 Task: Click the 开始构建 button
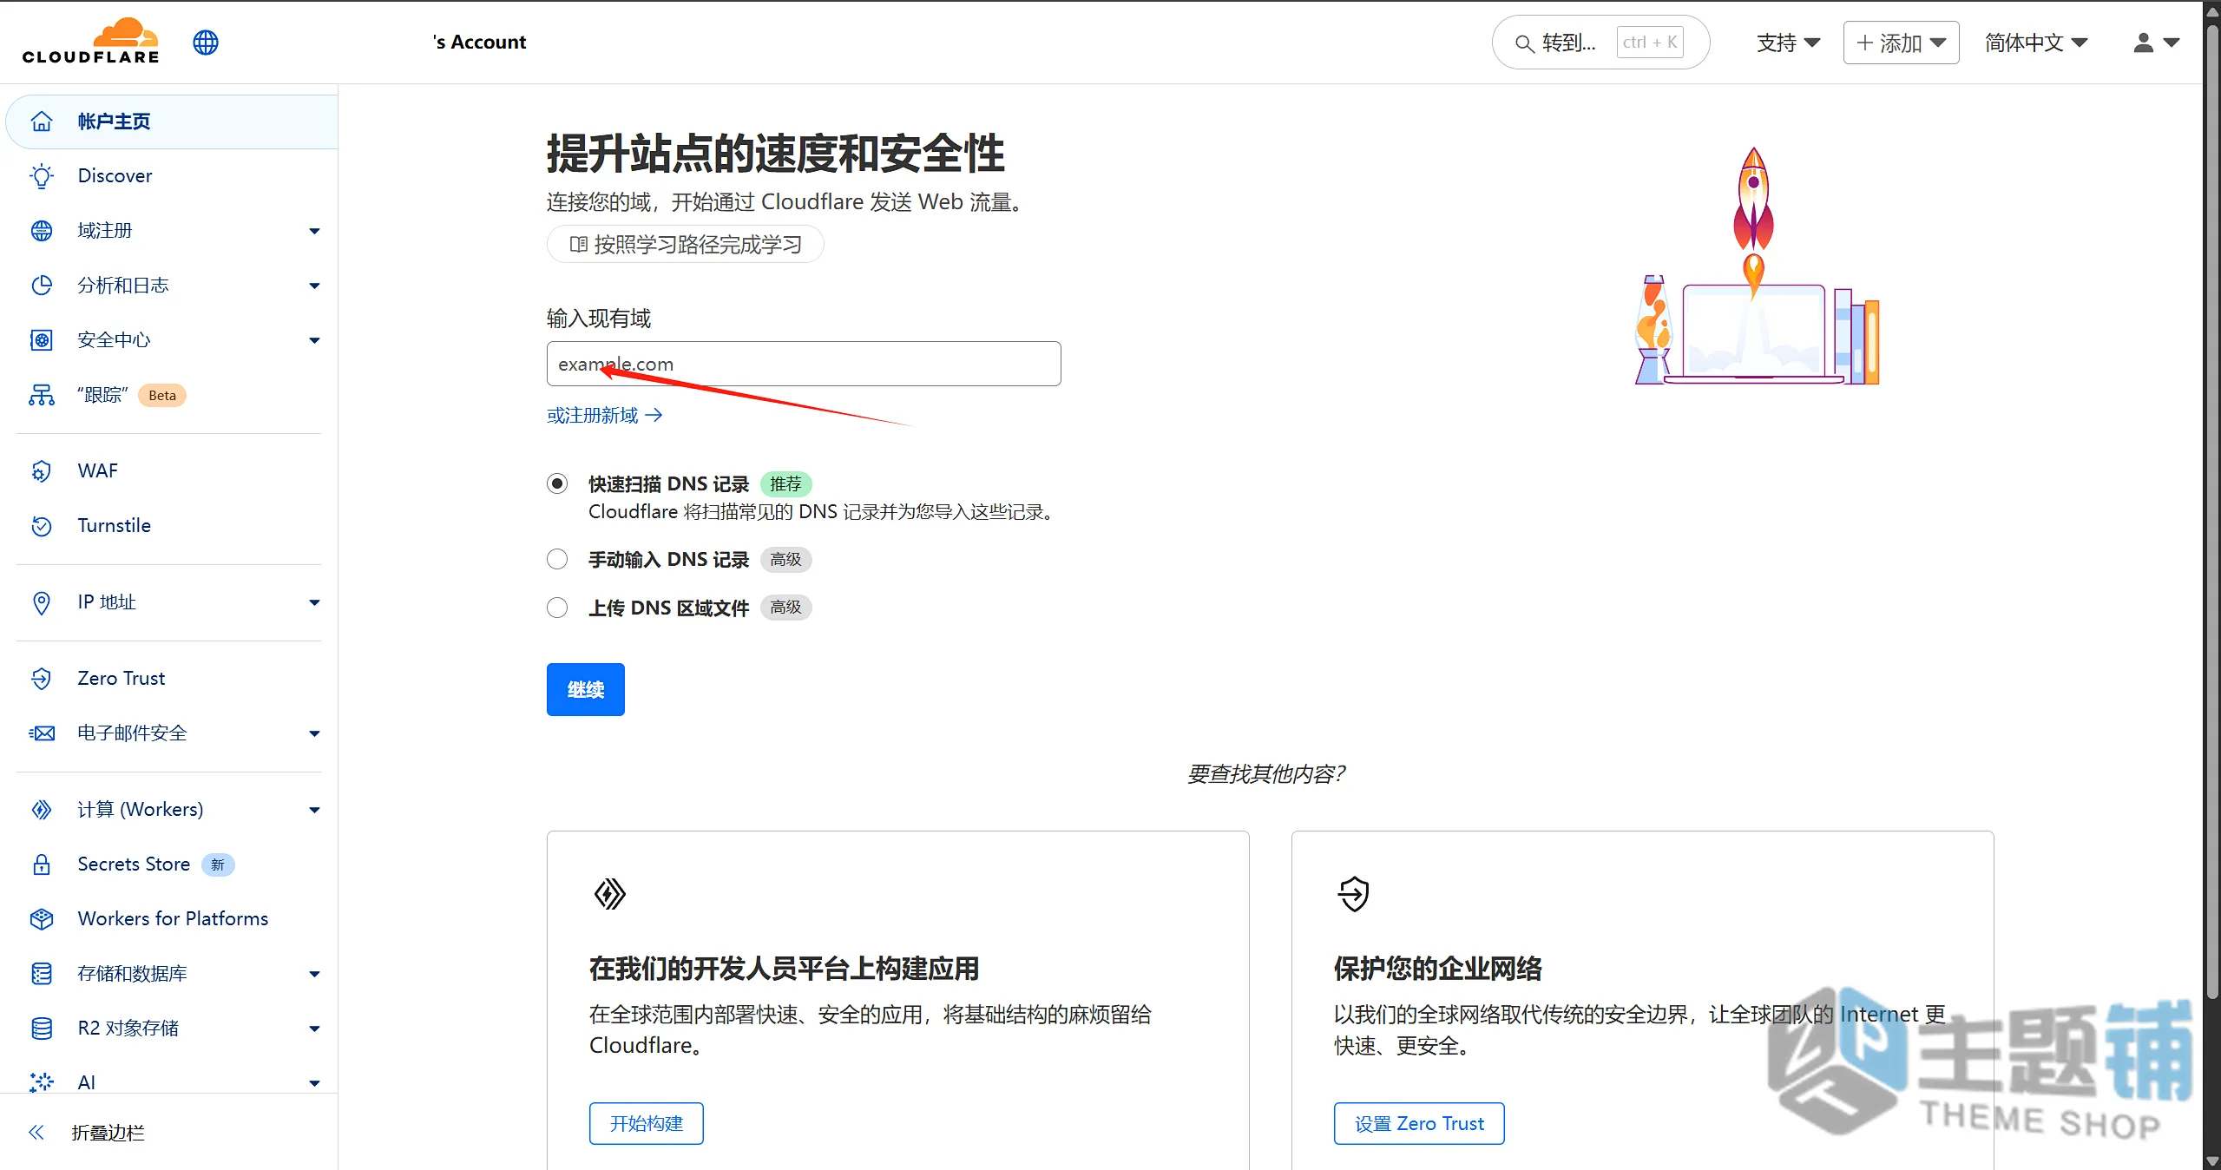click(x=647, y=1124)
